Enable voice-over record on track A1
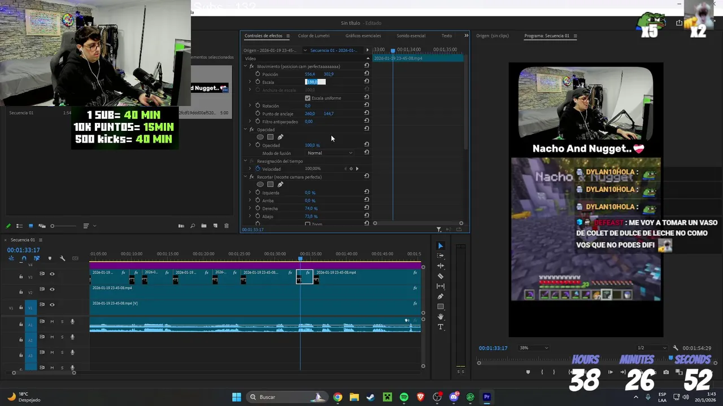723x406 pixels. [x=72, y=321]
